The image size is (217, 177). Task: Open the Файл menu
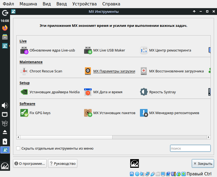tap(8, 4)
